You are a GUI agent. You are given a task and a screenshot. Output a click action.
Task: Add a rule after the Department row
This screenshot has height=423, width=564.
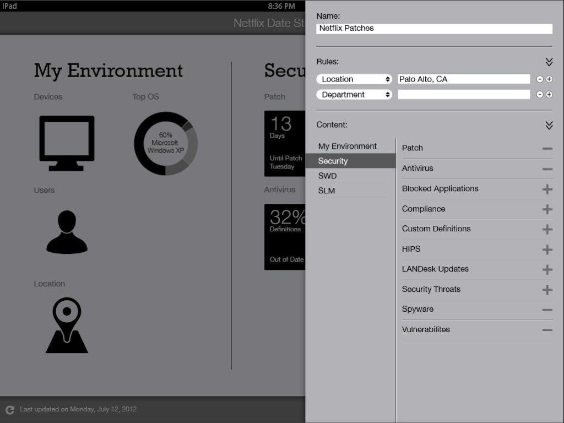(549, 95)
